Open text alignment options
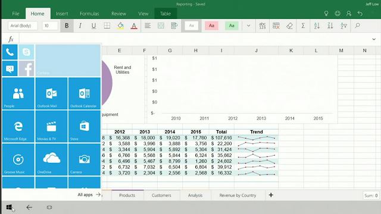381x214 pixels. [148, 26]
